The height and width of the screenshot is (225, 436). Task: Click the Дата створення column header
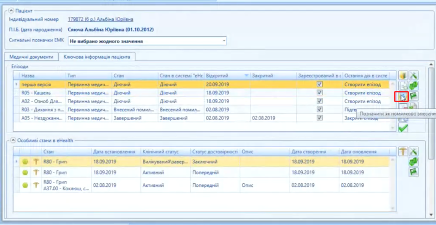[x=314, y=151]
